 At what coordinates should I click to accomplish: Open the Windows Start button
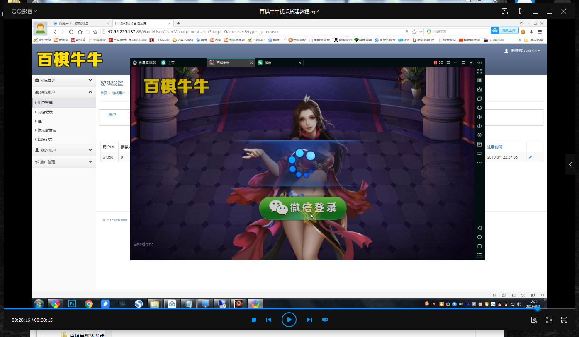pos(39,304)
